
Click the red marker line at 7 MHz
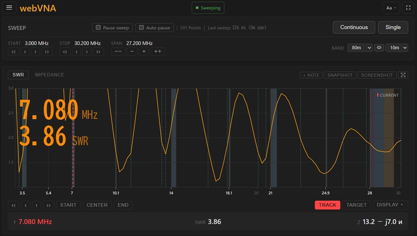73,138
